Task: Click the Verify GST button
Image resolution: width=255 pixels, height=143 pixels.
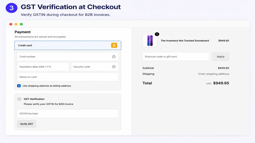Action: (x=26, y=124)
